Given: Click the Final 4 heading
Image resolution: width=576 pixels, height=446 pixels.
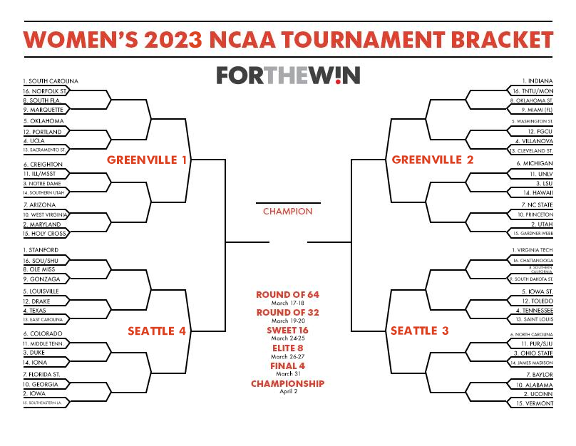Looking at the screenshot, I should (x=287, y=366).
